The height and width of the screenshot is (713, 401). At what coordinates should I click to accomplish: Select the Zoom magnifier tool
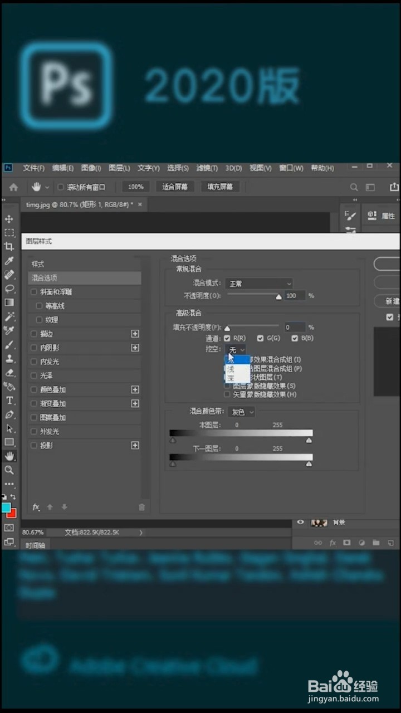click(x=9, y=470)
